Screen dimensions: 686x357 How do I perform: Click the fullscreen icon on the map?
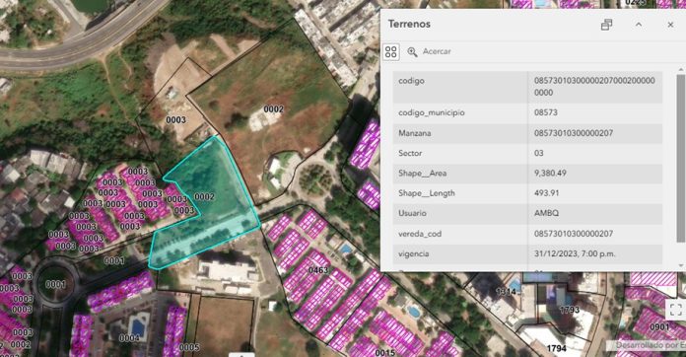click(x=676, y=310)
